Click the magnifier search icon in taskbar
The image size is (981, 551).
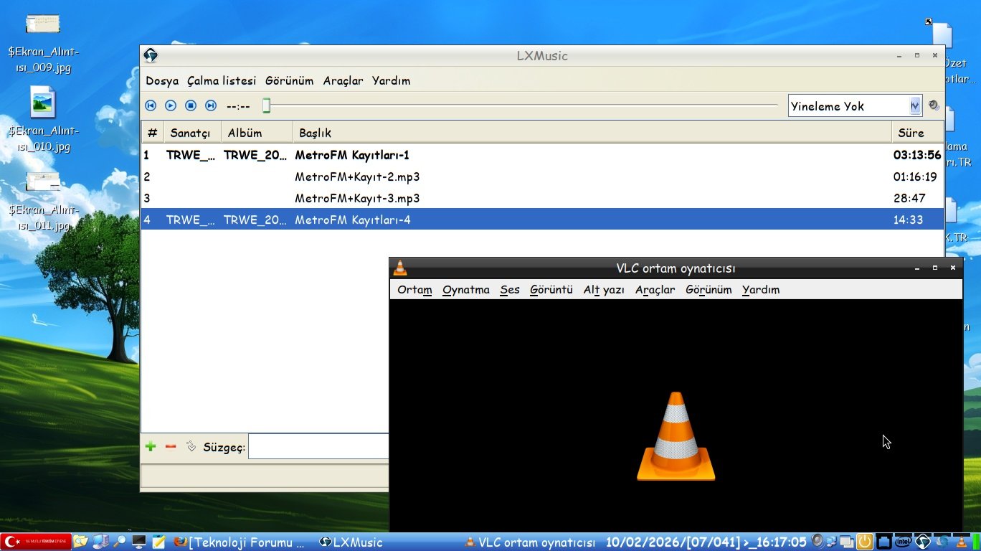click(120, 542)
